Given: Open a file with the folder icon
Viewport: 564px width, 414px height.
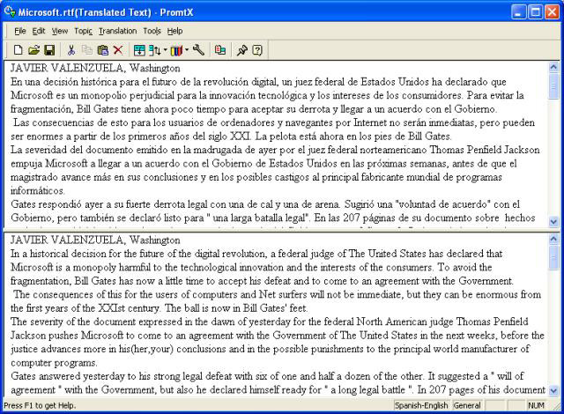Looking at the screenshot, I should click(x=33, y=50).
